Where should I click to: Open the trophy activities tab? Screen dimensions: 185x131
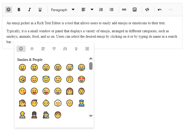click(x=54, y=49)
